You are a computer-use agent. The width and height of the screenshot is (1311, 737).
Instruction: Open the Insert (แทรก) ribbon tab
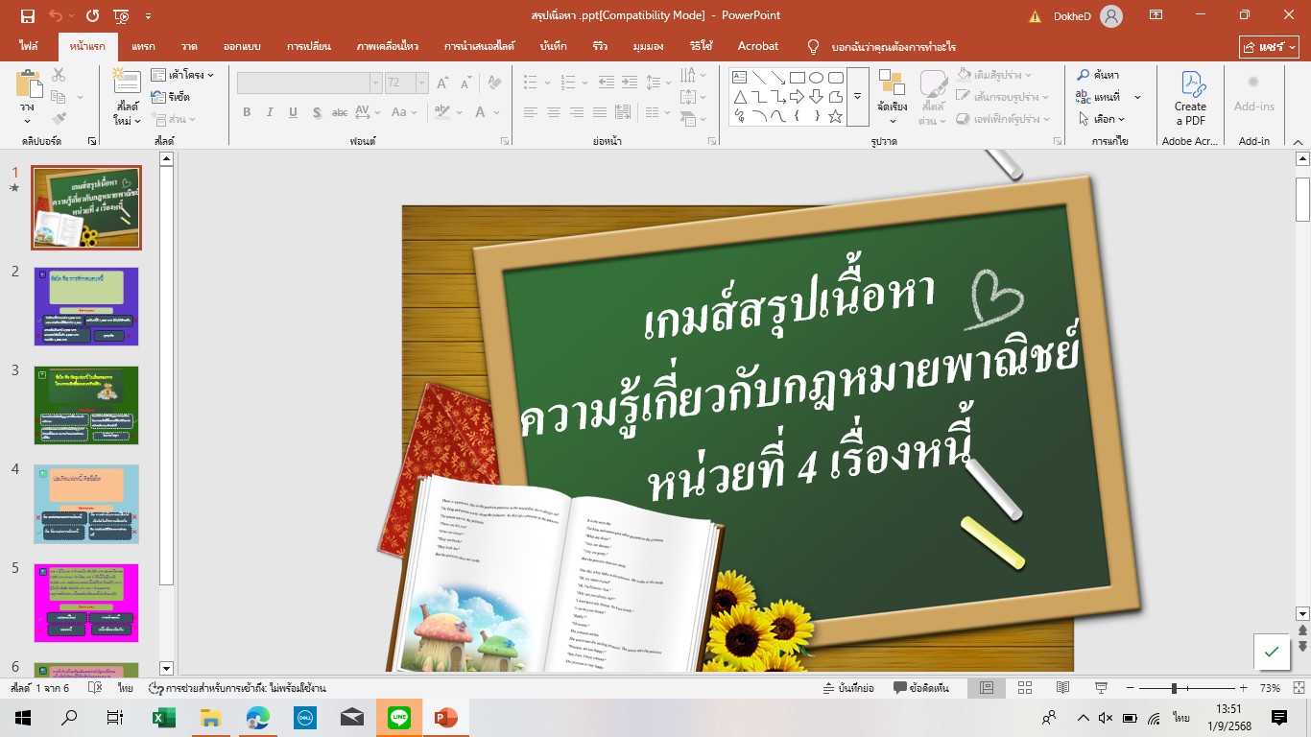click(x=143, y=46)
